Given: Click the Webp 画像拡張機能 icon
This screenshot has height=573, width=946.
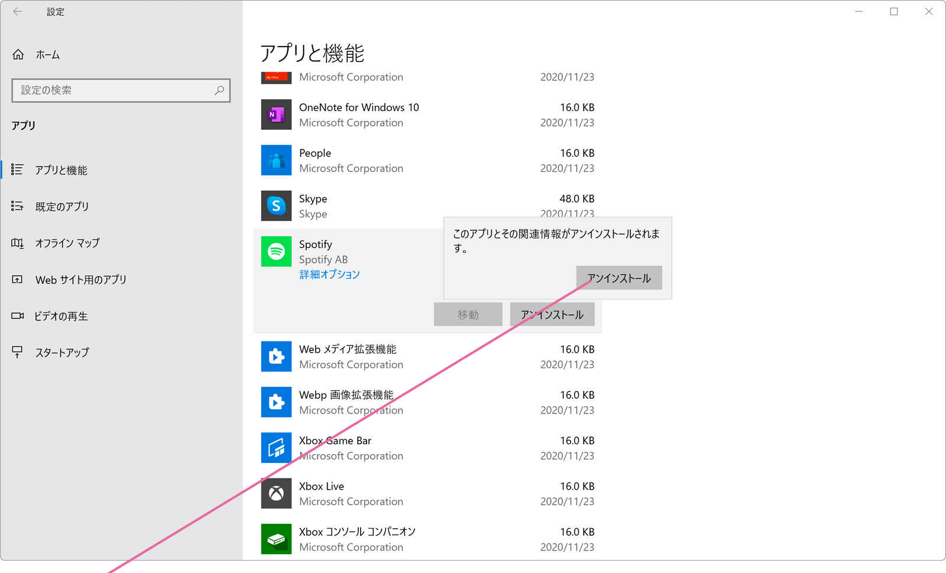Looking at the screenshot, I should tap(276, 402).
